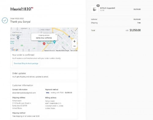Click the Subtotal $1,050.00 value

[x=137, y=19]
